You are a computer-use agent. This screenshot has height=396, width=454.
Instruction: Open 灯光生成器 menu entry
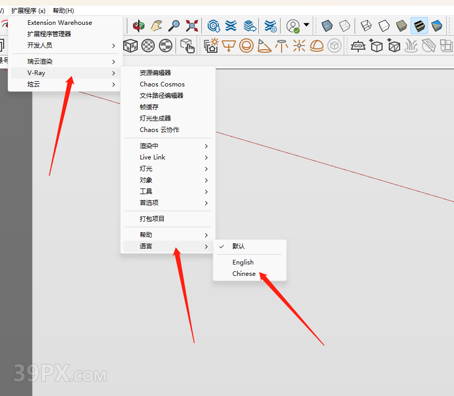point(168,119)
